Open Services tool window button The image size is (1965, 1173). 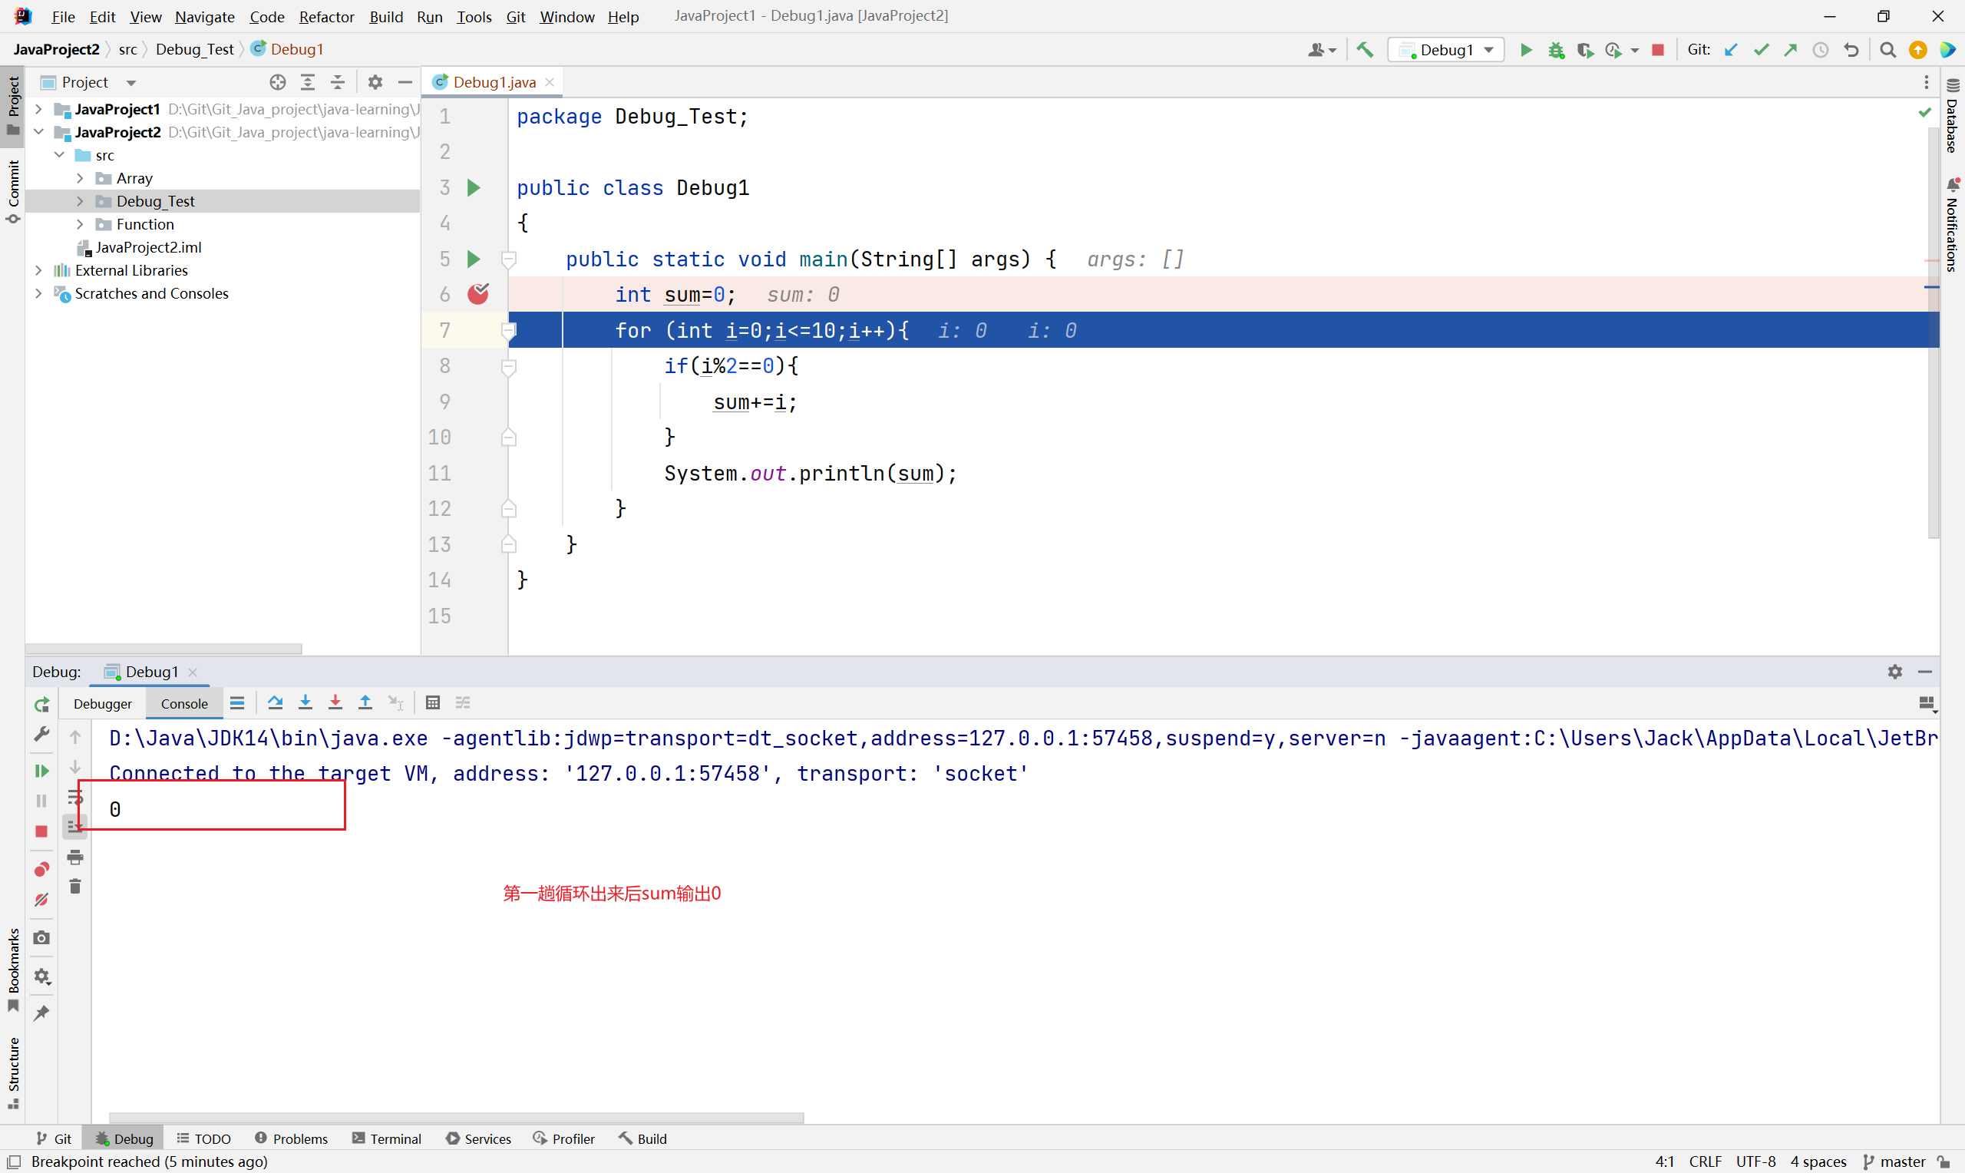[x=479, y=1138]
